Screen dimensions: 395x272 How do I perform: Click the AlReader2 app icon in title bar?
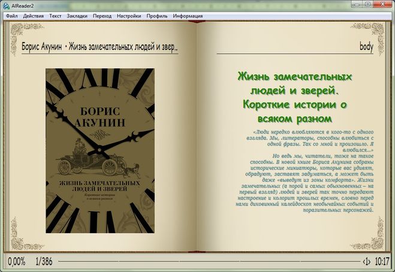[x=6, y=5]
